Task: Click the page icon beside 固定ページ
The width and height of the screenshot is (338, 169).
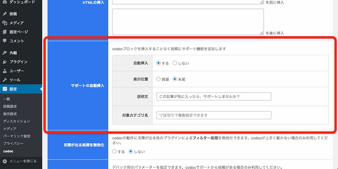Action: (x=5, y=32)
